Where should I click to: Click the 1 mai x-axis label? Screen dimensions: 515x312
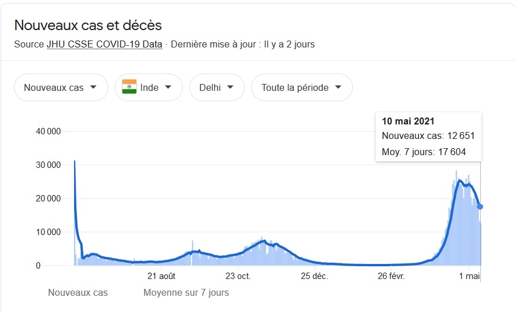coord(469,276)
